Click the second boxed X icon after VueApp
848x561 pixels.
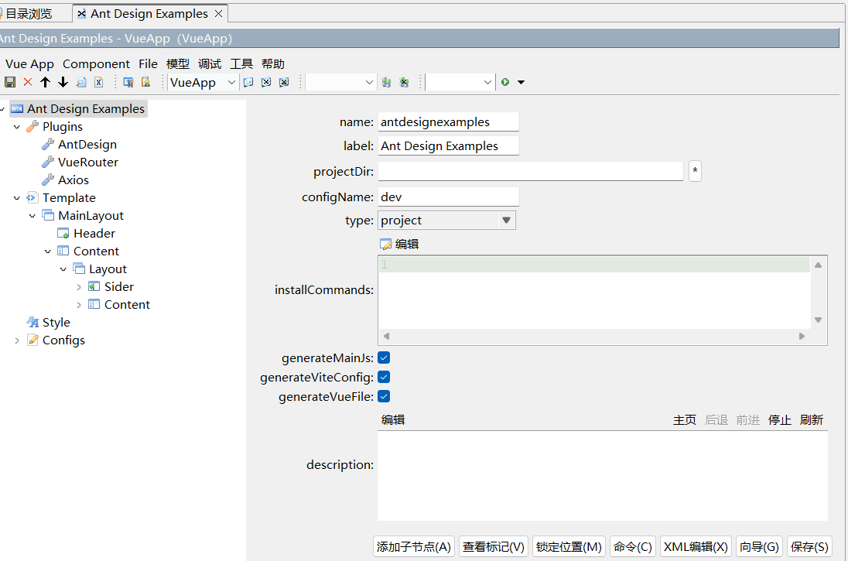point(284,82)
